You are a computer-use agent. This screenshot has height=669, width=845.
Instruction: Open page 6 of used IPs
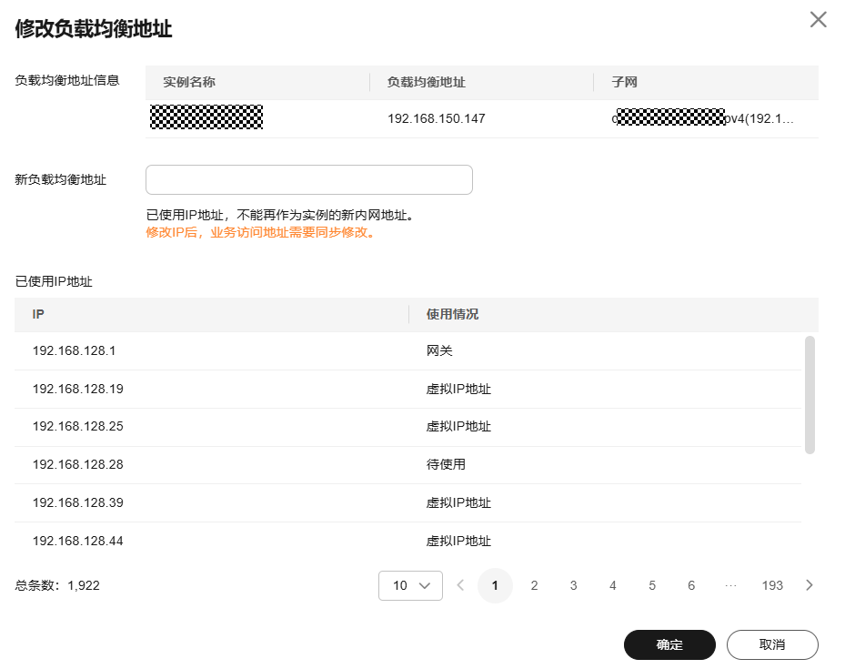tap(691, 586)
